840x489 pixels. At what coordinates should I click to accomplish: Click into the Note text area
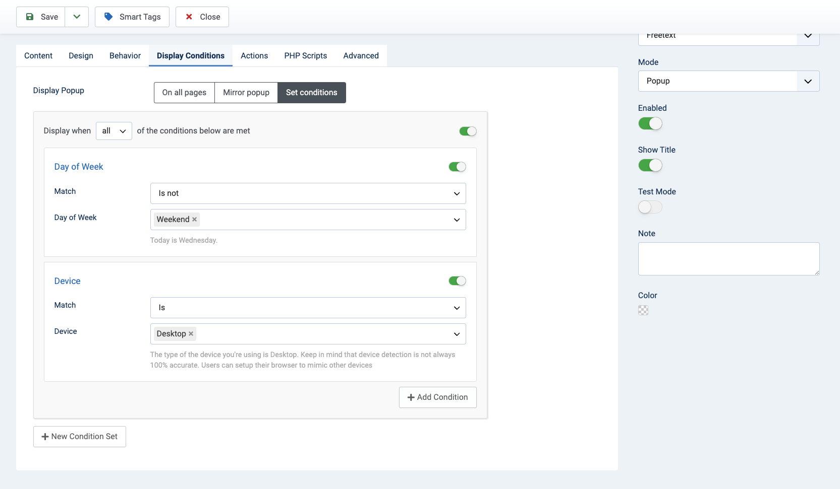click(729, 259)
